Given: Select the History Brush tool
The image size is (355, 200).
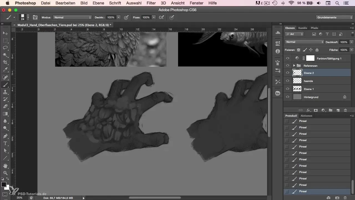Looking at the screenshot, I should [5, 99].
